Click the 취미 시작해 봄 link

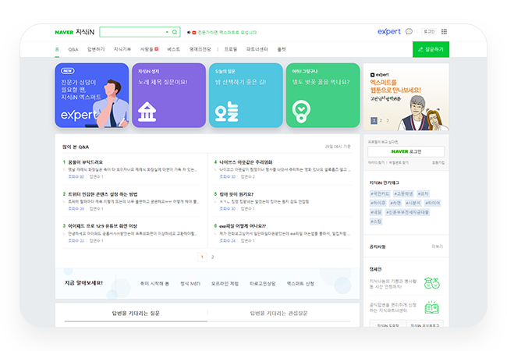click(x=154, y=283)
